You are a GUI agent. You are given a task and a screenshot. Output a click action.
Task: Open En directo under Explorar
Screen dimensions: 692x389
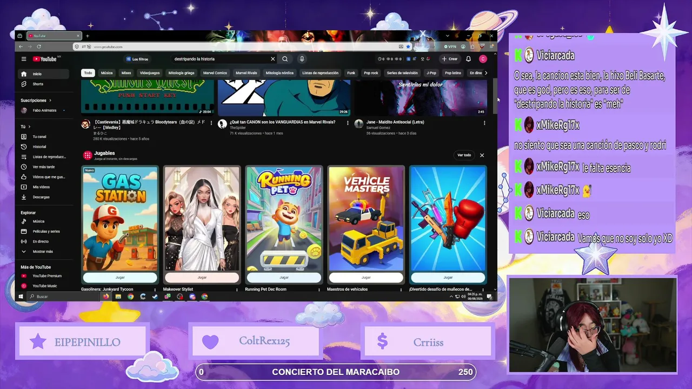click(x=43, y=242)
